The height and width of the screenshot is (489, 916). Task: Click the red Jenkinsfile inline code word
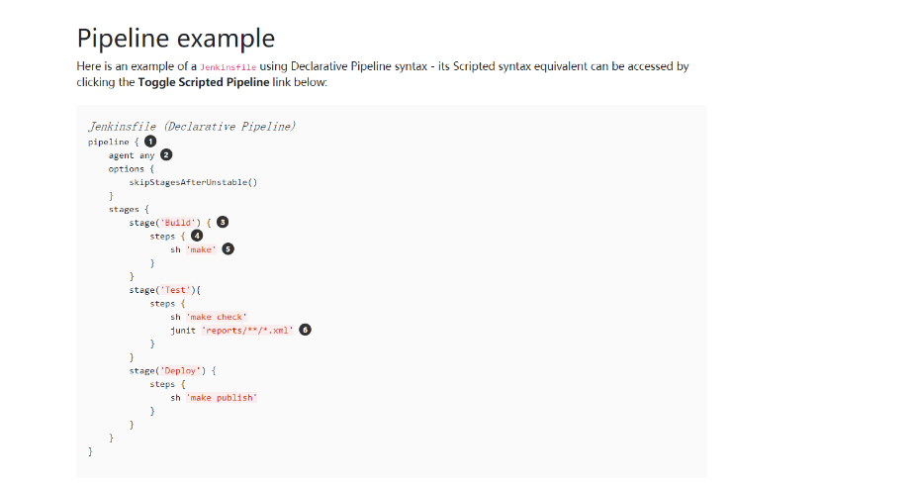(x=228, y=67)
